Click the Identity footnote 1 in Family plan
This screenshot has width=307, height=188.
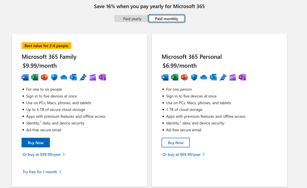(x=41, y=122)
